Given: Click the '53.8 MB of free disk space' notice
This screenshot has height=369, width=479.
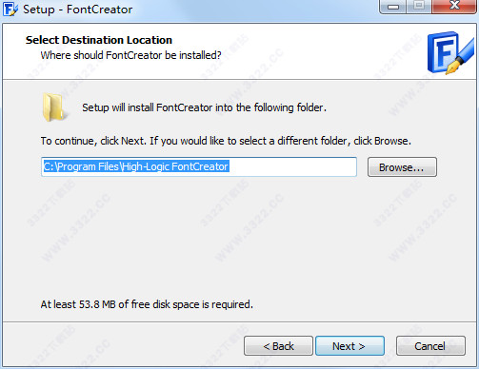Looking at the screenshot, I should (147, 304).
